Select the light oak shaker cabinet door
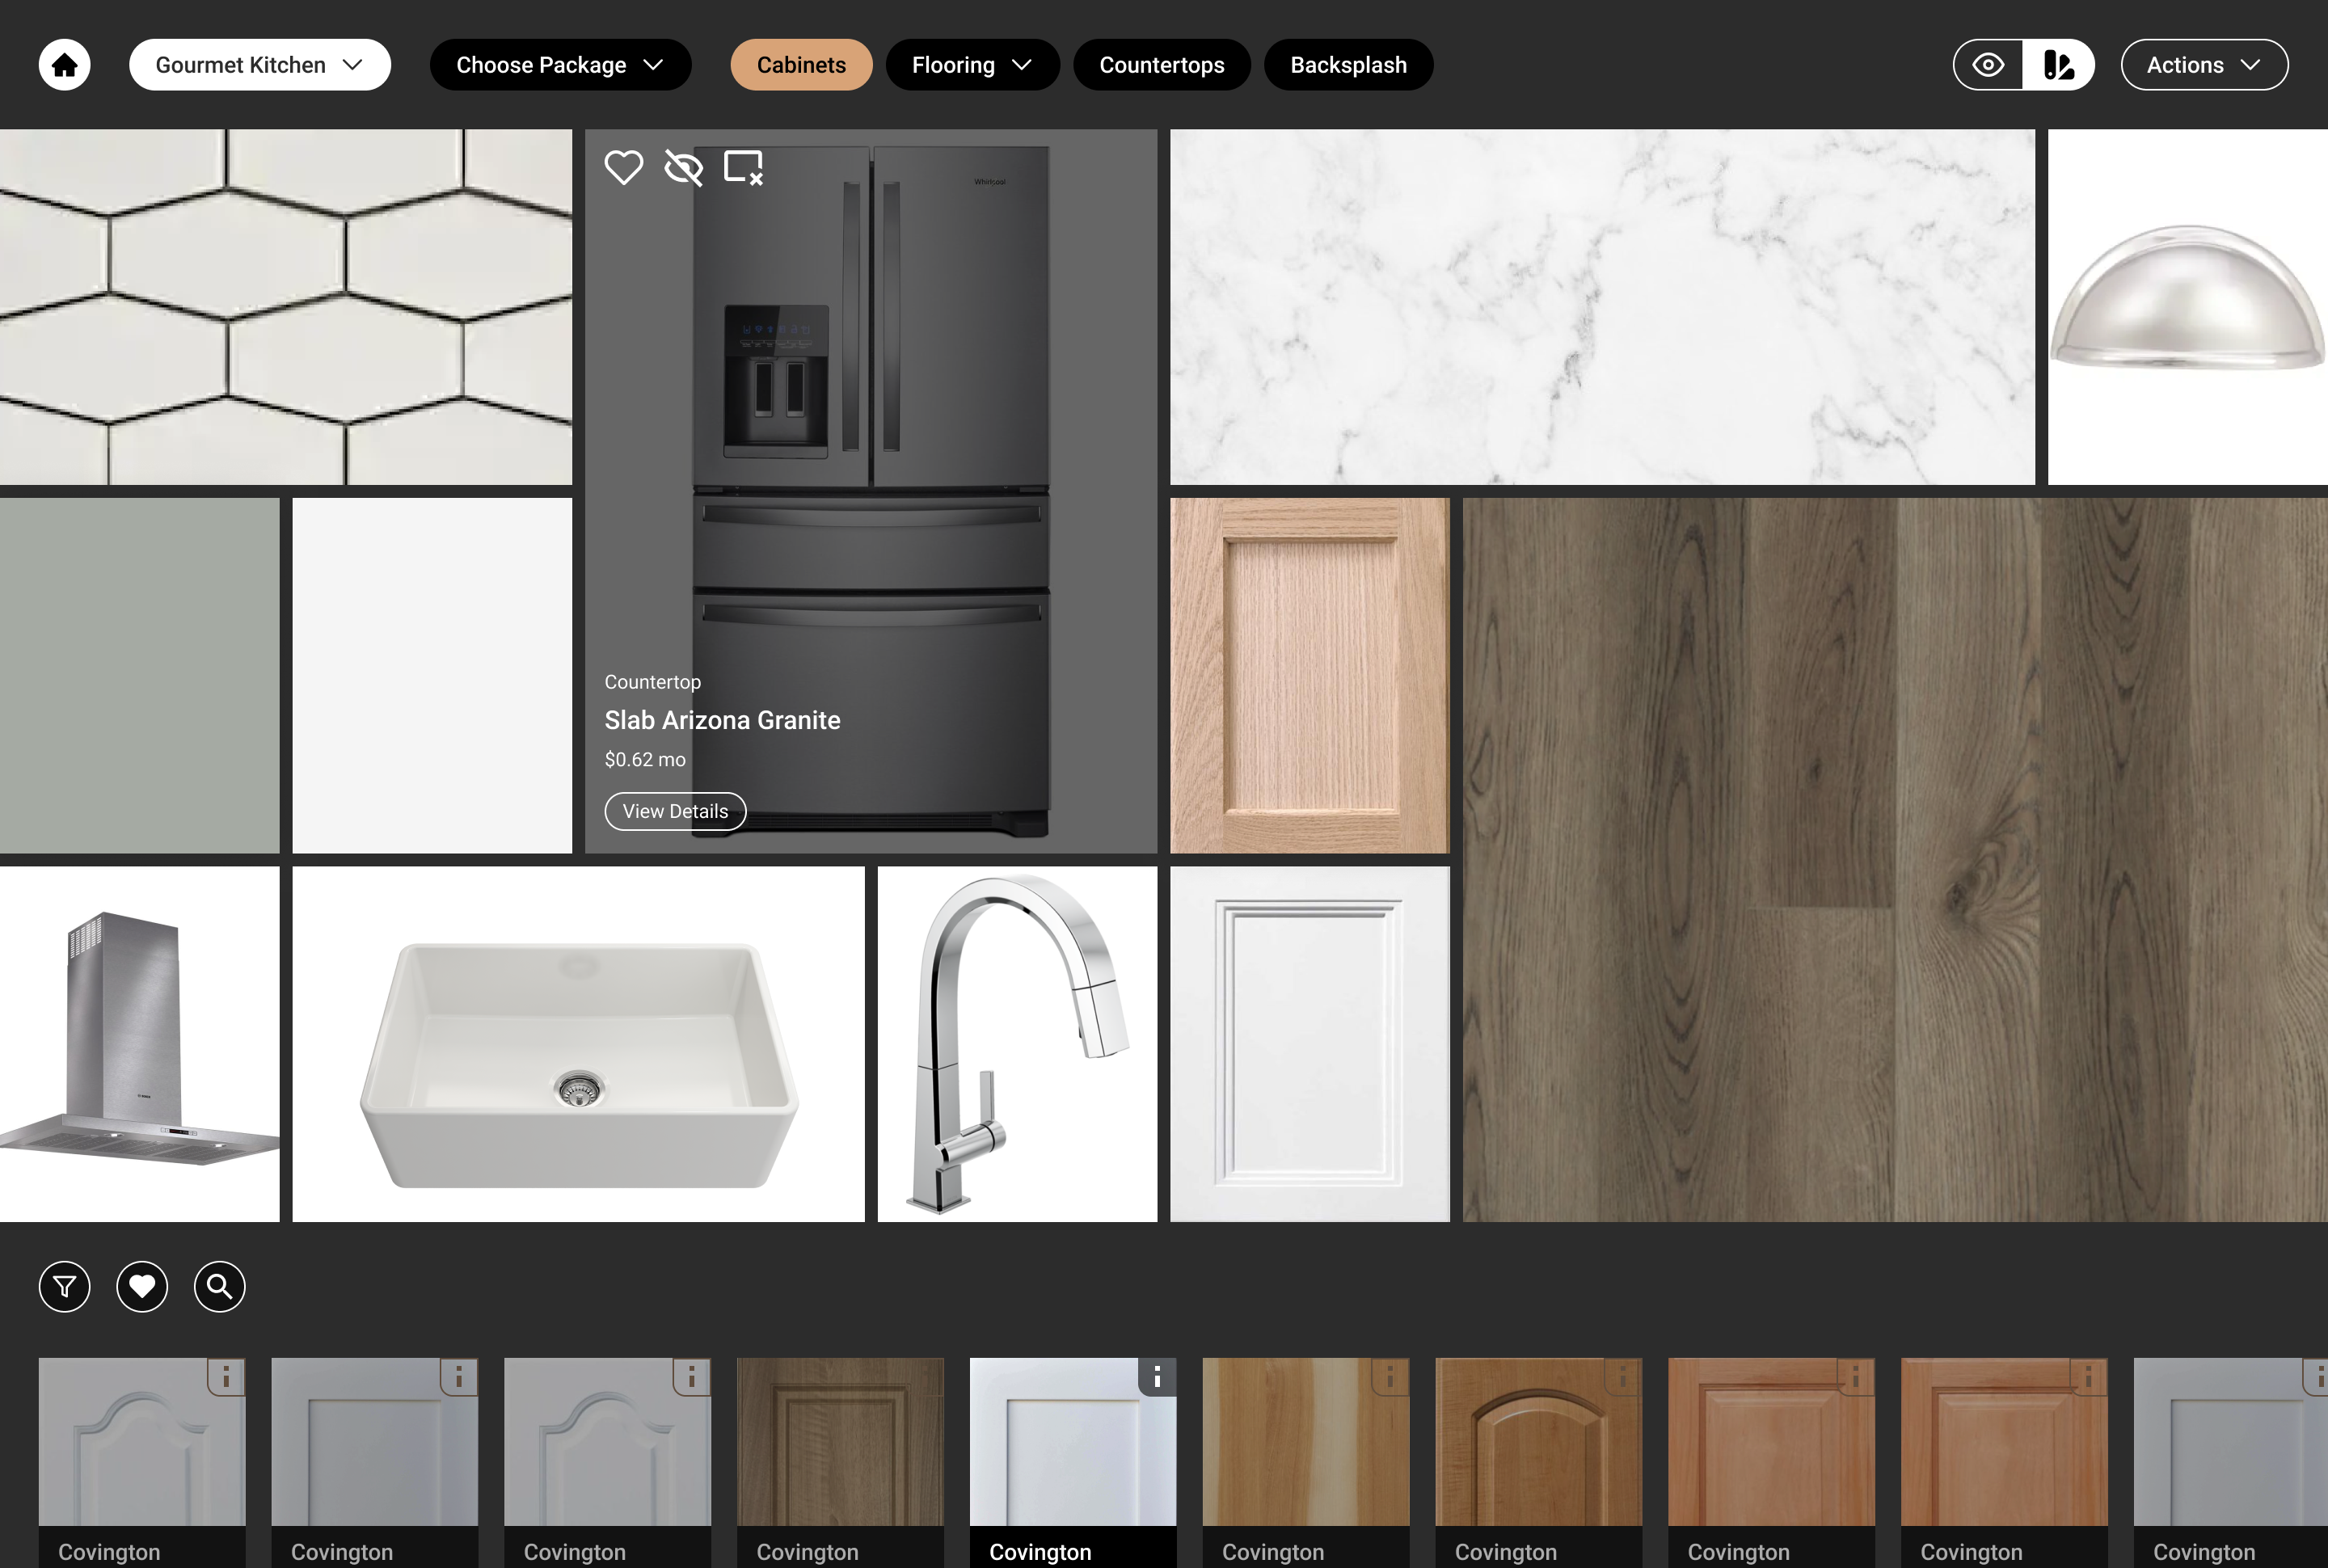 [1310, 676]
